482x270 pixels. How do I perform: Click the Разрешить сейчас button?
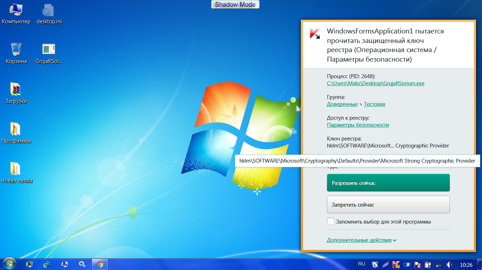pyautogui.click(x=388, y=183)
